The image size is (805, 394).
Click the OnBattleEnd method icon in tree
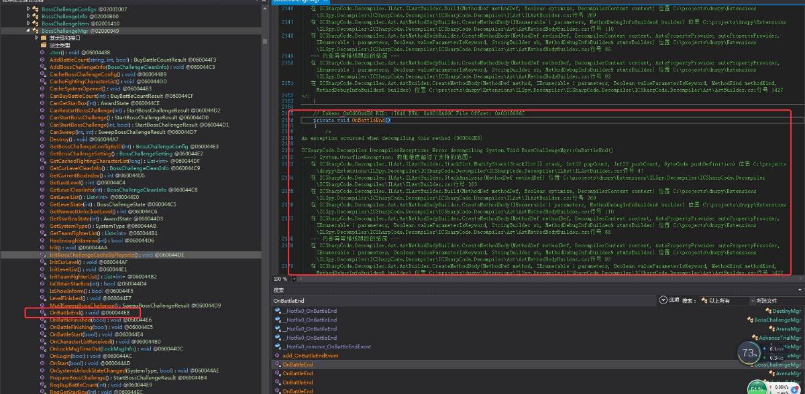[44, 313]
